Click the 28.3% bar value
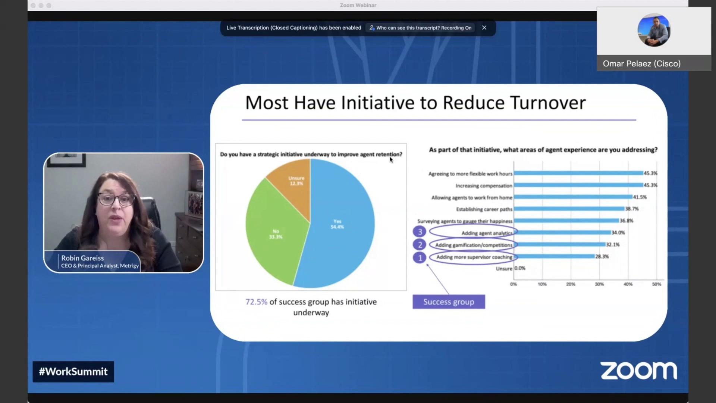This screenshot has height=403, width=716. point(602,257)
